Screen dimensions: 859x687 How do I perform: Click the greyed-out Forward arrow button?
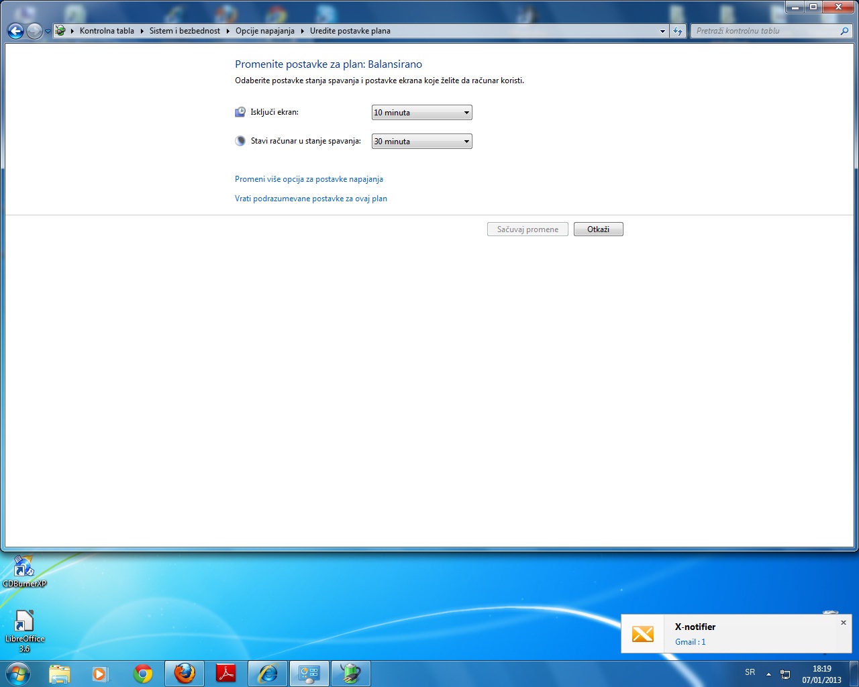pos(34,31)
